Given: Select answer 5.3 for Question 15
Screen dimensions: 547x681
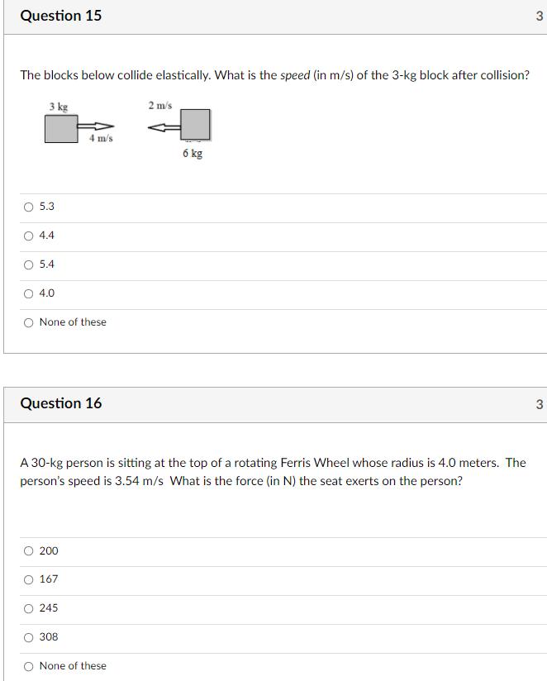Looking at the screenshot, I should click(x=29, y=207).
